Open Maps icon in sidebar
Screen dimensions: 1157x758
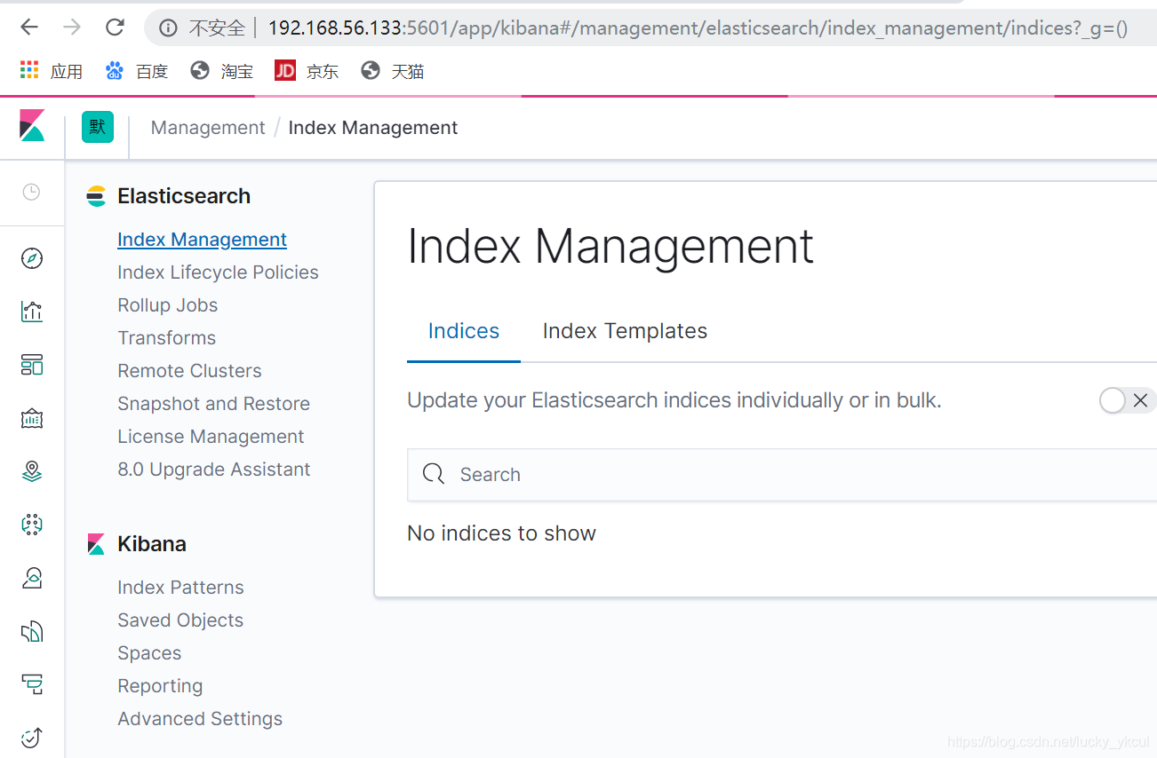[32, 471]
